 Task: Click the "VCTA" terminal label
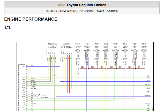[23, 93]
